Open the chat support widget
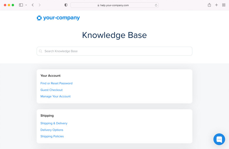 [219, 139]
